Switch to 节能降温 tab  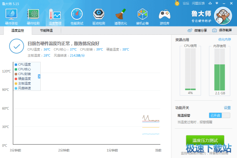tap(46, 30)
